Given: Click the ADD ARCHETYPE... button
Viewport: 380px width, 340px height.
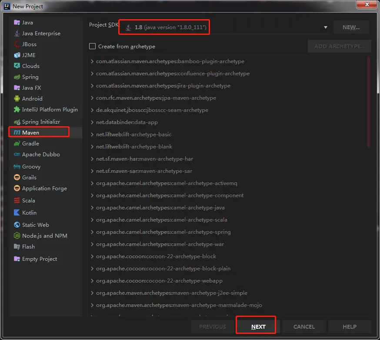Looking at the screenshot, I should coord(339,46).
